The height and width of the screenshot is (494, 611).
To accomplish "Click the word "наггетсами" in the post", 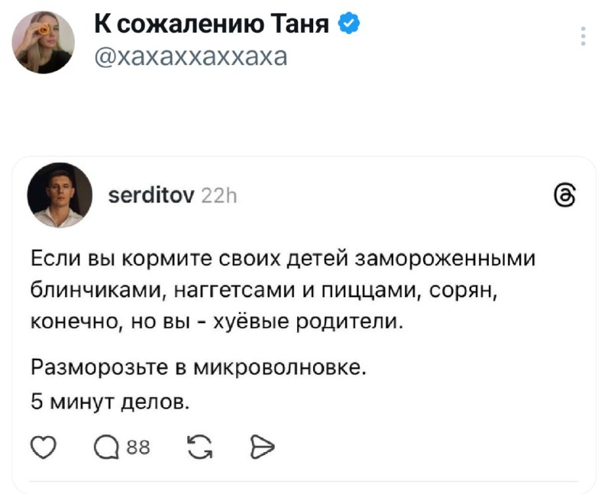I will pyautogui.click(x=221, y=290).
